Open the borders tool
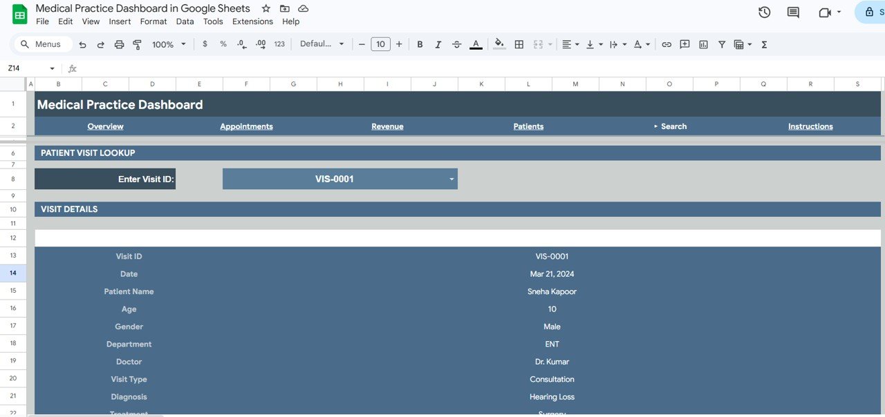The height and width of the screenshot is (417, 885). click(519, 44)
